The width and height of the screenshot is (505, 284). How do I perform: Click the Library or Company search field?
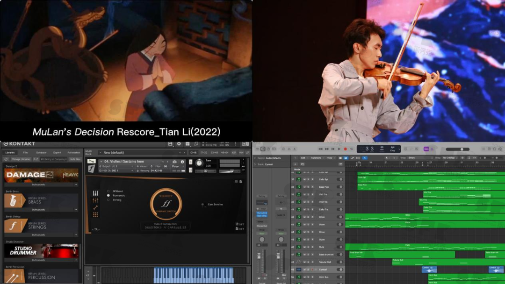[x=53, y=159]
